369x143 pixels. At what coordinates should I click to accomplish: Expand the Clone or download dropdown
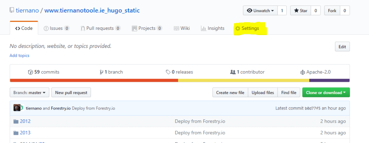pos(326,93)
